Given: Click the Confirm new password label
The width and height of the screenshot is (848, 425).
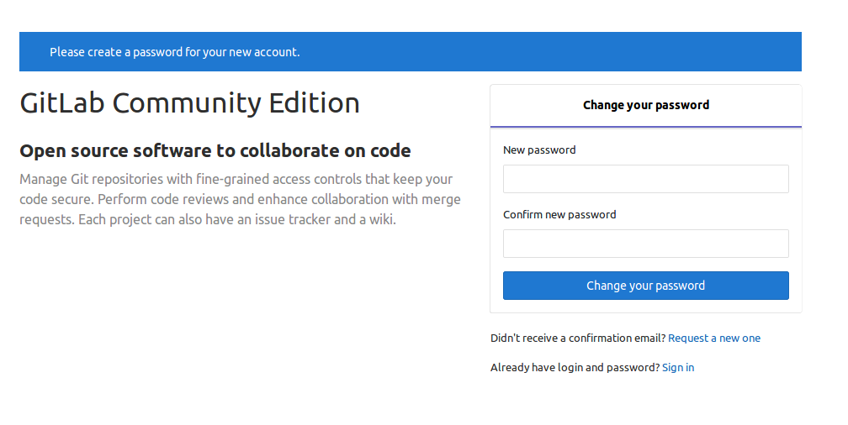Looking at the screenshot, I should pos(559,214).
